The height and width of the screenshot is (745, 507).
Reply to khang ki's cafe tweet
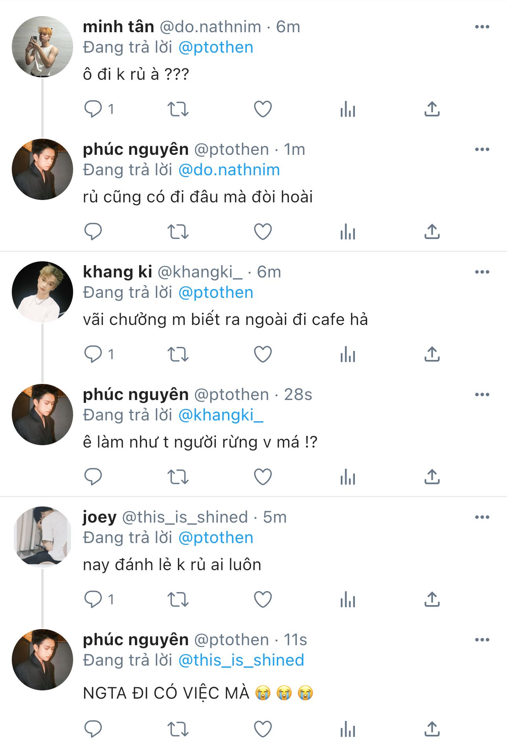click(93, 354)
